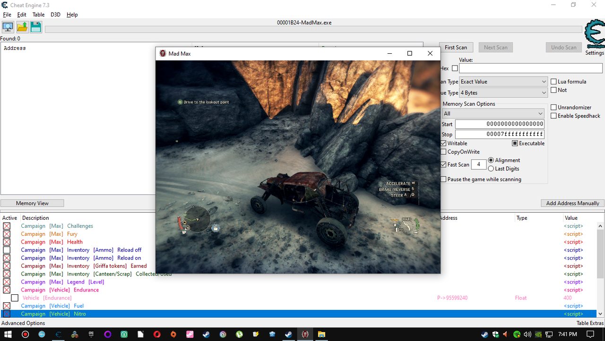
Task: Click Next Scan button
Action: coord(496,47)
